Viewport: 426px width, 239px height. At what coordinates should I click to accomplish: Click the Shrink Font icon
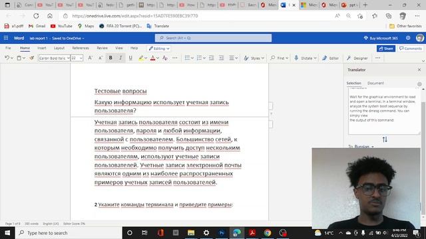tap(101, 58)
